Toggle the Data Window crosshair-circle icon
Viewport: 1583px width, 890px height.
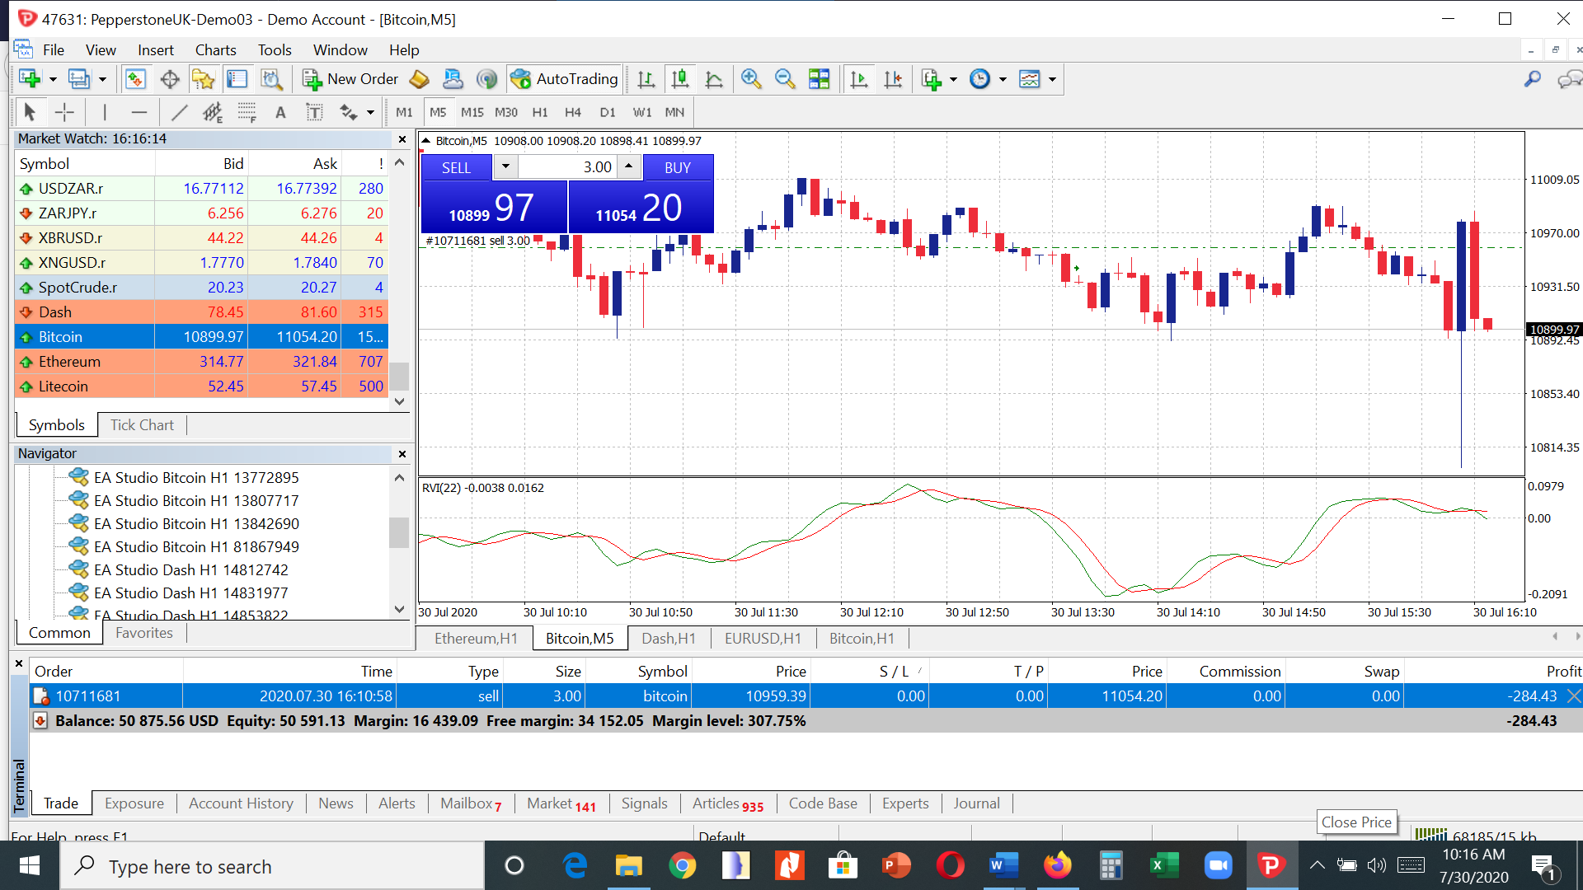(x=170, y=79)
